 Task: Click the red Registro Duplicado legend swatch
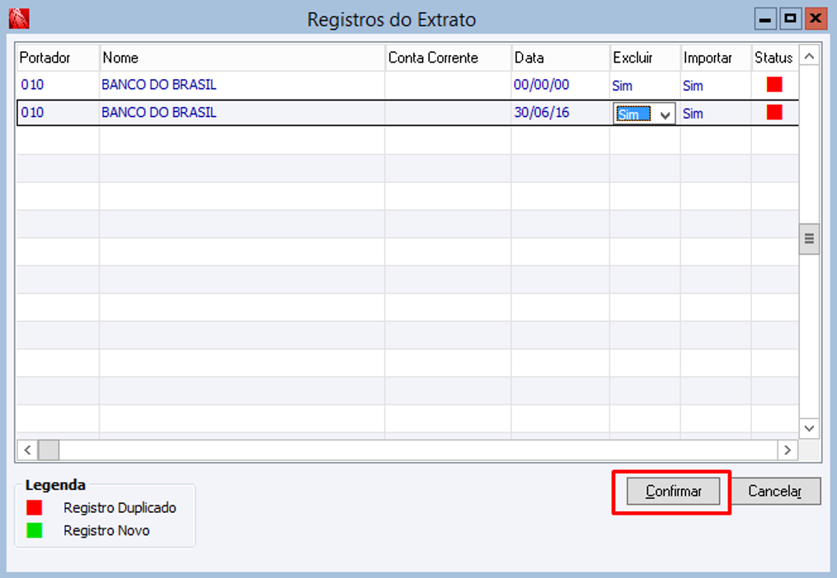point(34,508)
